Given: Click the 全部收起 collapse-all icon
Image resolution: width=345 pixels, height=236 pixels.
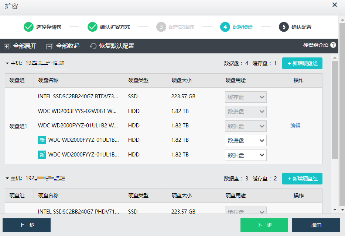Looking at the screenshot, I should [50, 46].
